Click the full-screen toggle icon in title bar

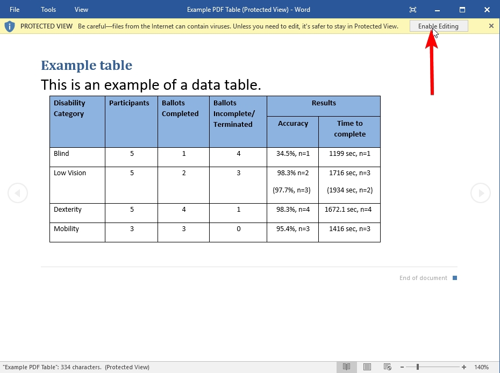click(412, 9)
